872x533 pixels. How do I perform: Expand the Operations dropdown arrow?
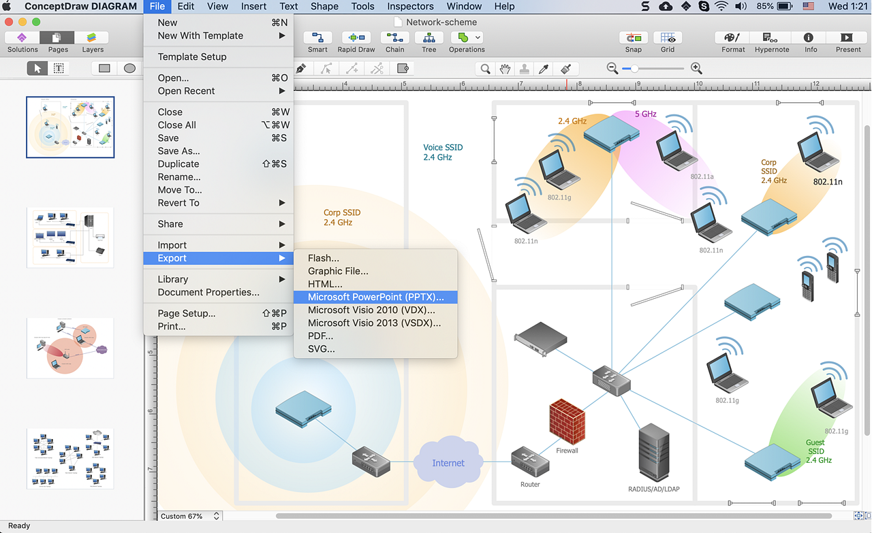478,38
